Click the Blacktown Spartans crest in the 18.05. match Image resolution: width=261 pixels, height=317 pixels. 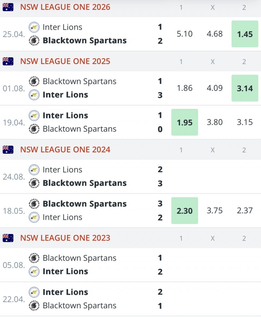[34, 204]
